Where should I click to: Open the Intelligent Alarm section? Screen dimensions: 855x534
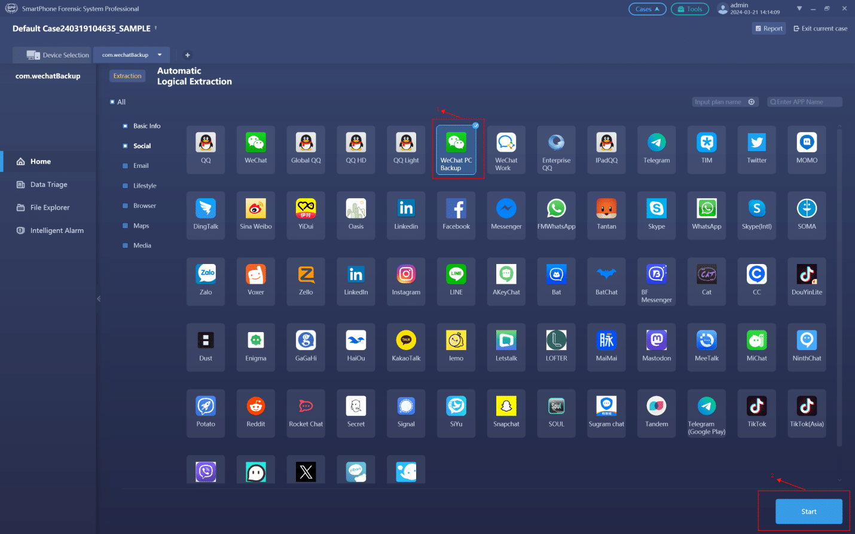tap(48, 231)
